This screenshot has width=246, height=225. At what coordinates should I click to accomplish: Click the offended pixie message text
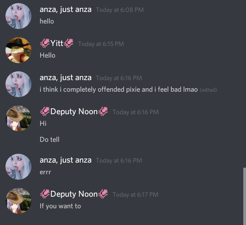(x=119, y=90)
